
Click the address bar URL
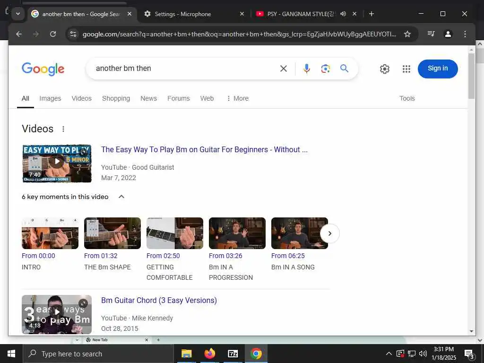239,34
